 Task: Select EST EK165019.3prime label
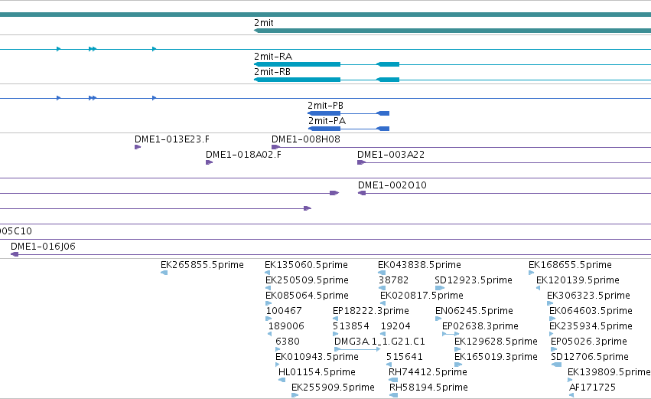click(x=496, y=357)
